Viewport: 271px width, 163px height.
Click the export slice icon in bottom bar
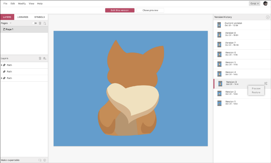40,160
